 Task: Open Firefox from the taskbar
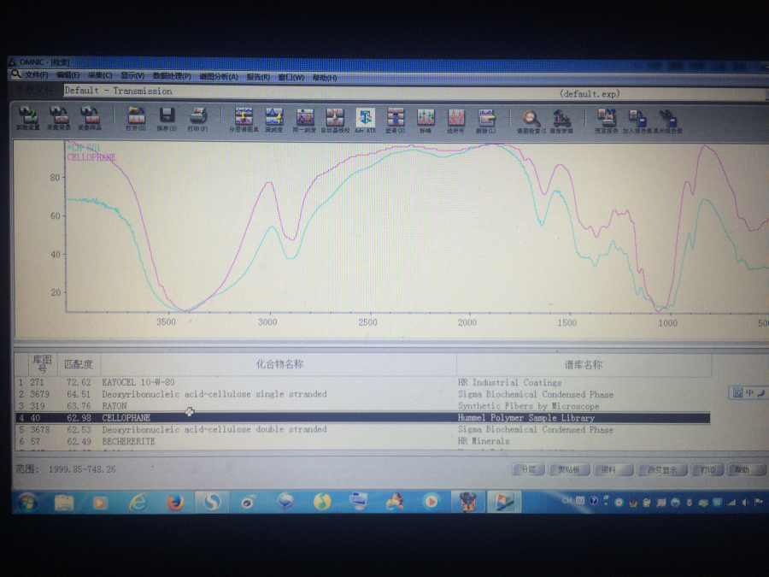click(174, 502)
